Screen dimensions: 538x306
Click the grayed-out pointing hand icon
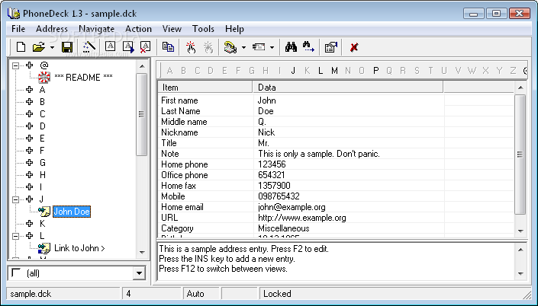[208, 47]
